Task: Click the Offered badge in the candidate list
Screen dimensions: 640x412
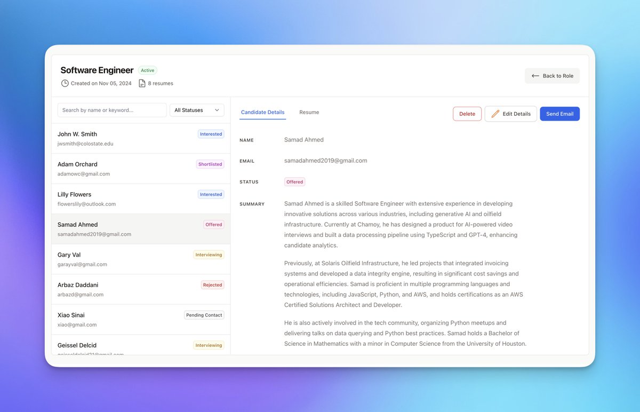Action: (214, 225)
